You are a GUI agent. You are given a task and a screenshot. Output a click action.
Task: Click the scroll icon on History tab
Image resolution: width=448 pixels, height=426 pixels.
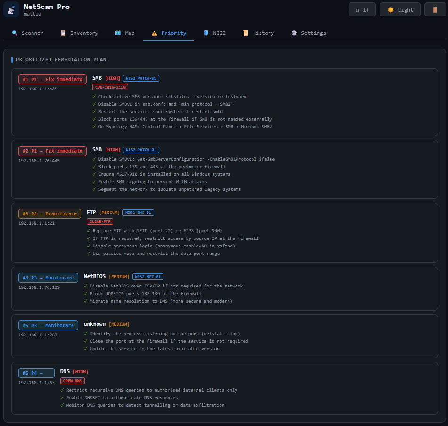(x=245, y=33)
